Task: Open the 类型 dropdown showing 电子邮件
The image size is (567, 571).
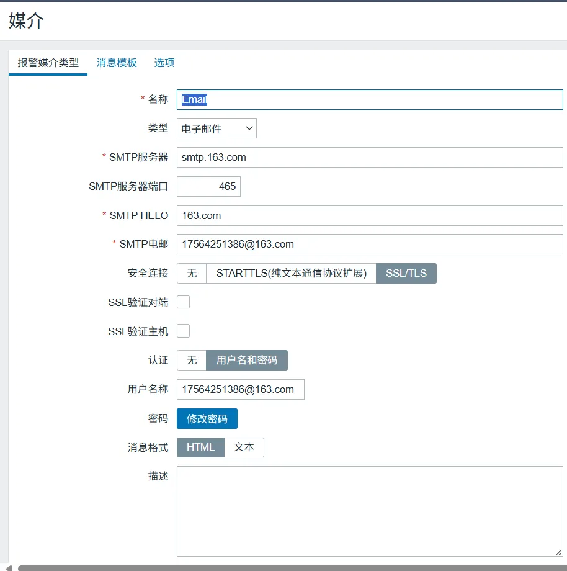Action: (217, 128)
